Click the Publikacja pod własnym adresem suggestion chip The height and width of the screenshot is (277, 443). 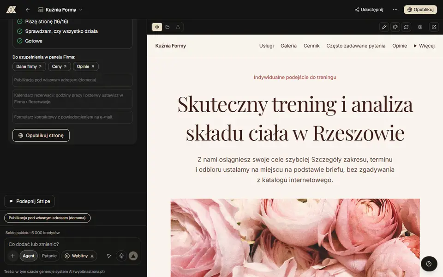pyautogui.click(x=48, y=218)
